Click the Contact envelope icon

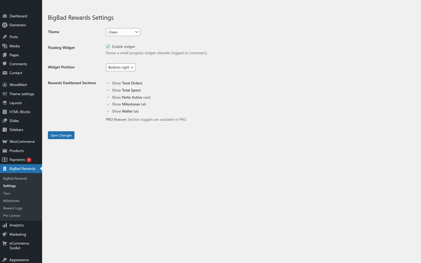click(x=5, y=73)
